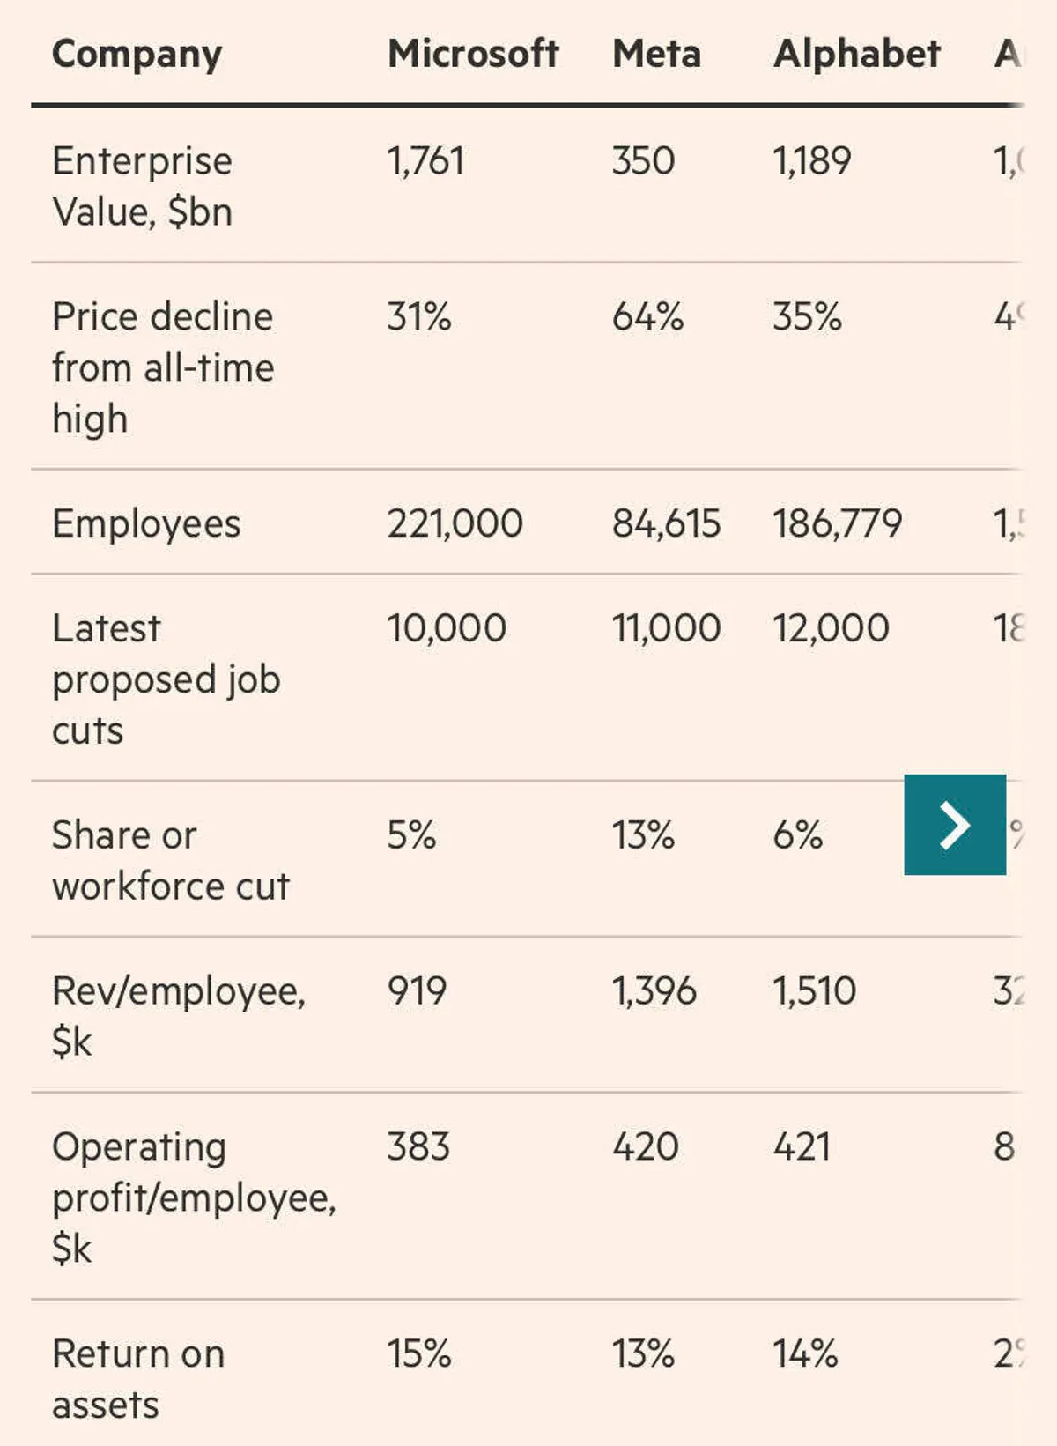Click Operating profit/employee row label
Screen dimensions: 1057x1446
[194, 1198]
